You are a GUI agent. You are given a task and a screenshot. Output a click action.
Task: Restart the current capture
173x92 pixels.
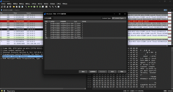point(8,7)
